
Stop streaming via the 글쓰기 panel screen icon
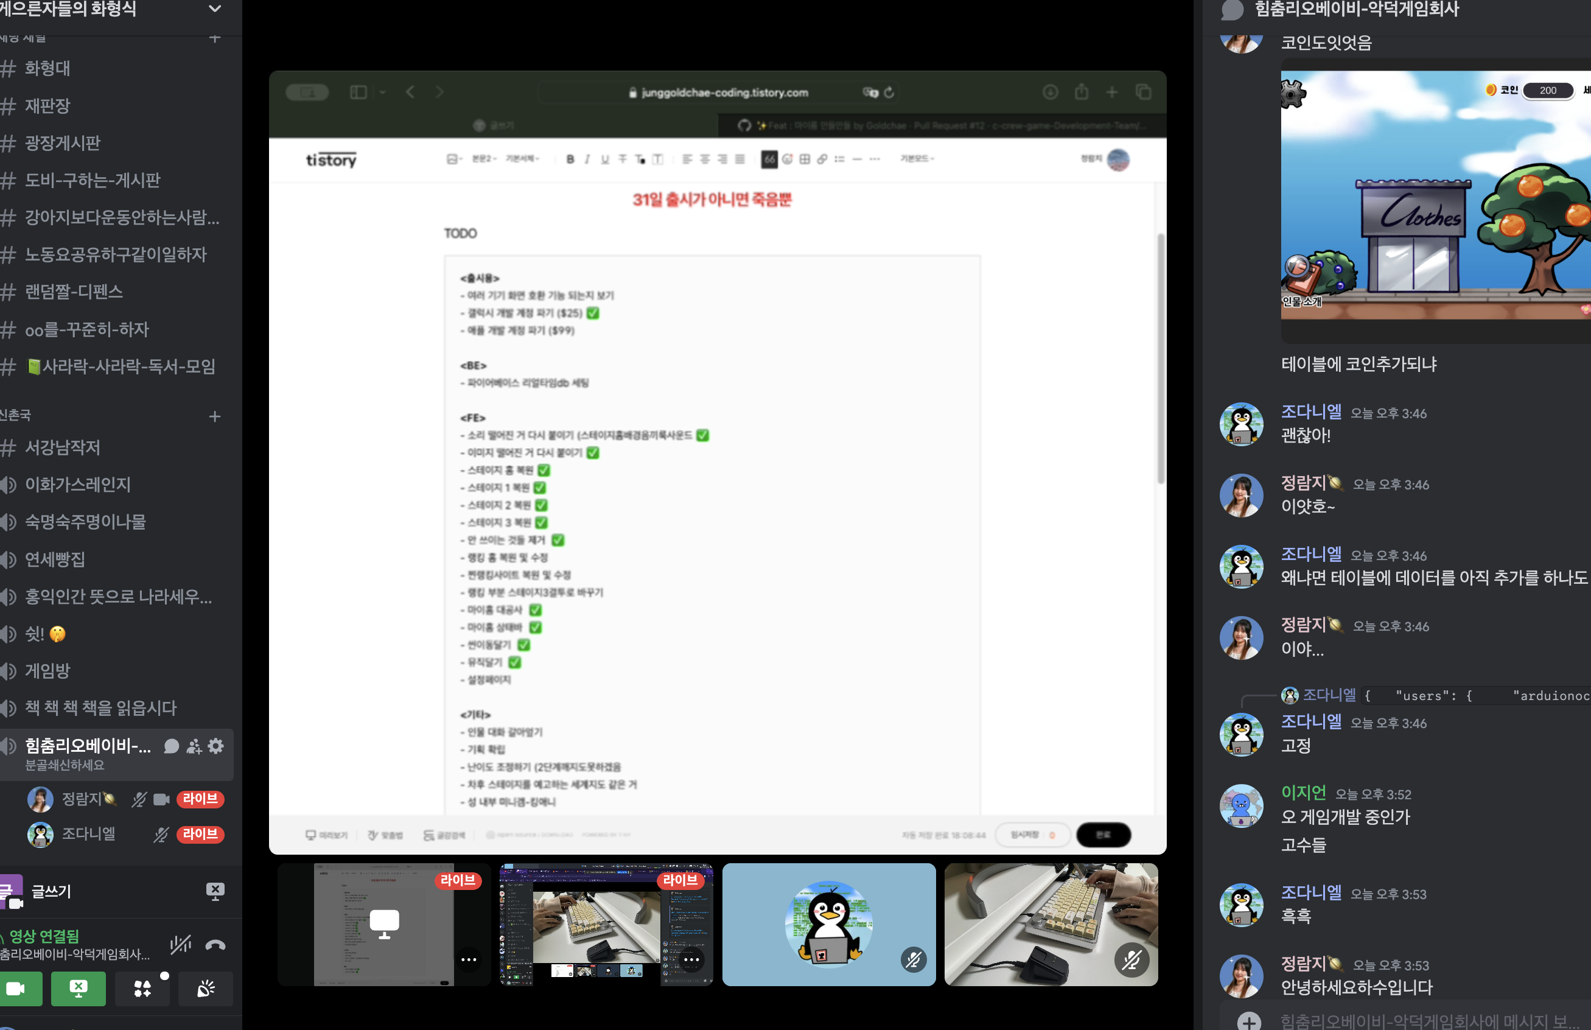tap(215, 892)
